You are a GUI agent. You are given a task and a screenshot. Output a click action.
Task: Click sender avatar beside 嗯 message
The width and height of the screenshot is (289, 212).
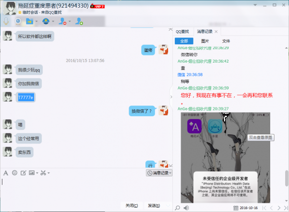(x=8, y=124)
